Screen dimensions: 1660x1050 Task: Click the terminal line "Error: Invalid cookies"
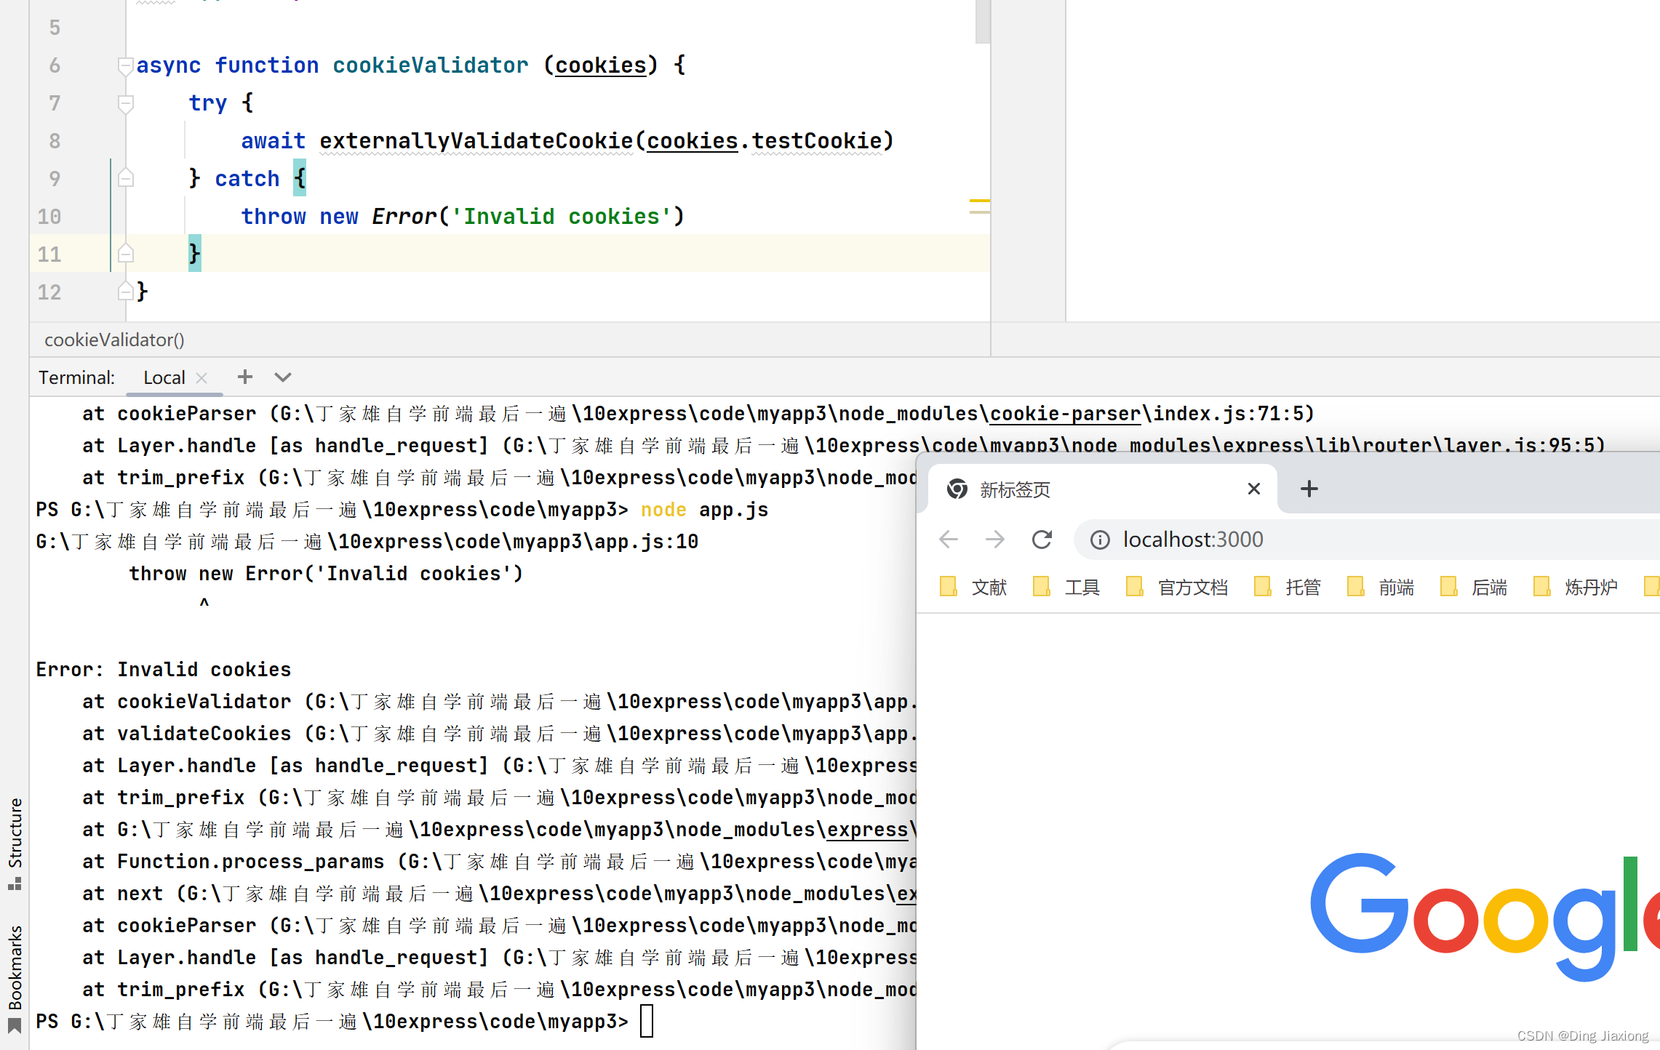point(164,670)
